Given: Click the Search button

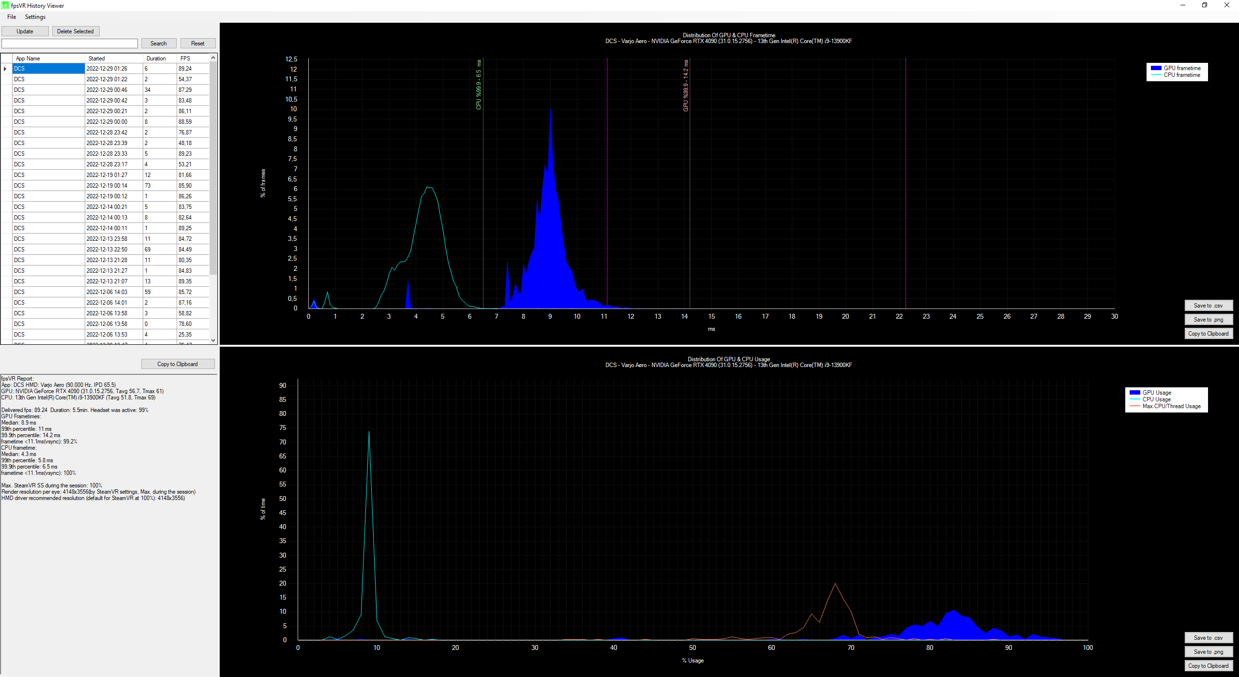Looking at the screenshot, I should click(159, 44).
